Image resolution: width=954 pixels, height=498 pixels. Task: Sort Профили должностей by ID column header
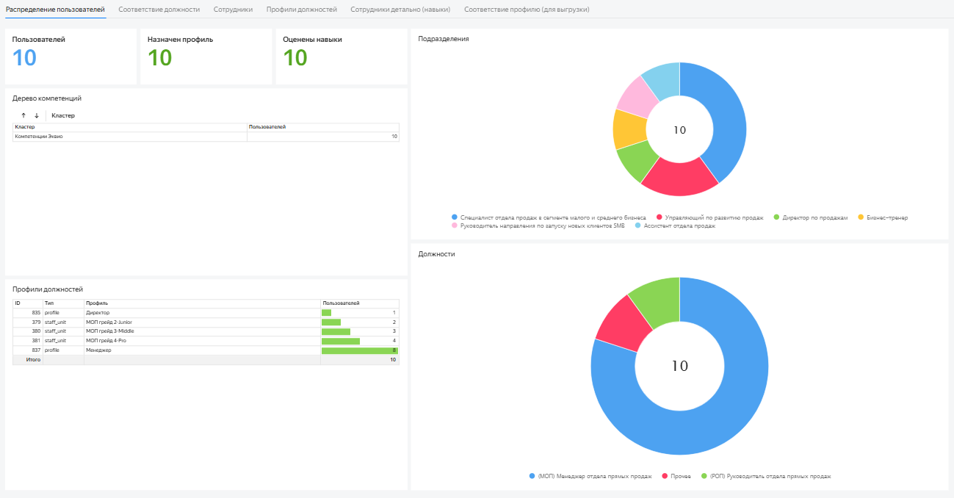click(x=18, y=303)
